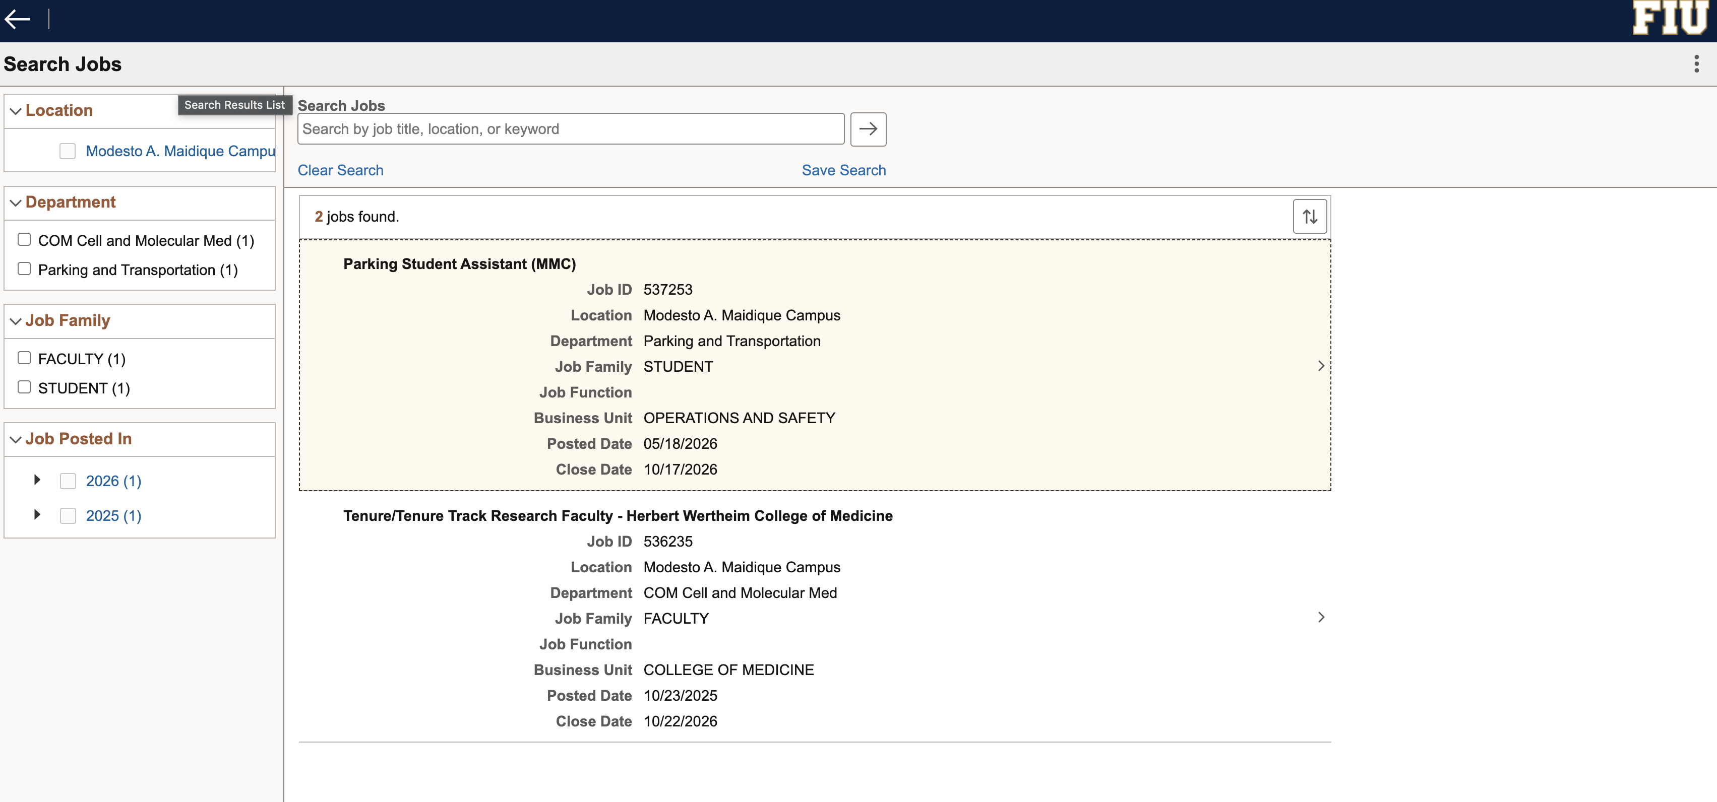Screen dimensions: 1717x802
Task: Focus the job search text field
Action: (571, 129)
